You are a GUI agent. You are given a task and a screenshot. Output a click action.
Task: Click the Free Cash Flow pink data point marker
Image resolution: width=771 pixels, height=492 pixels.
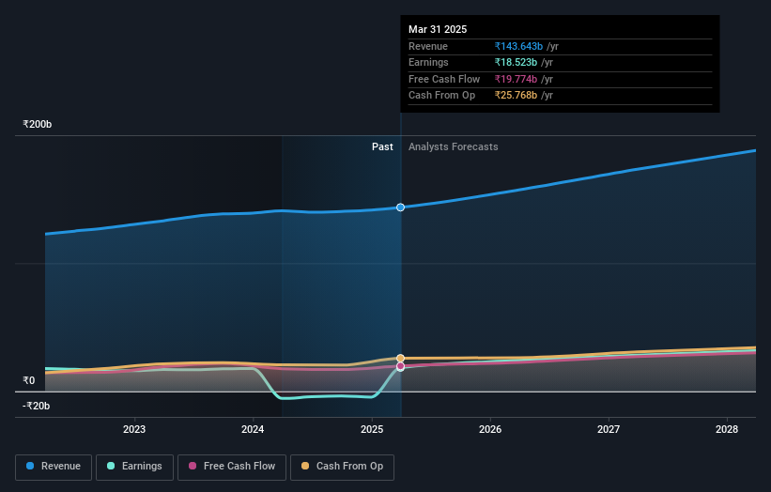[401, 366]
